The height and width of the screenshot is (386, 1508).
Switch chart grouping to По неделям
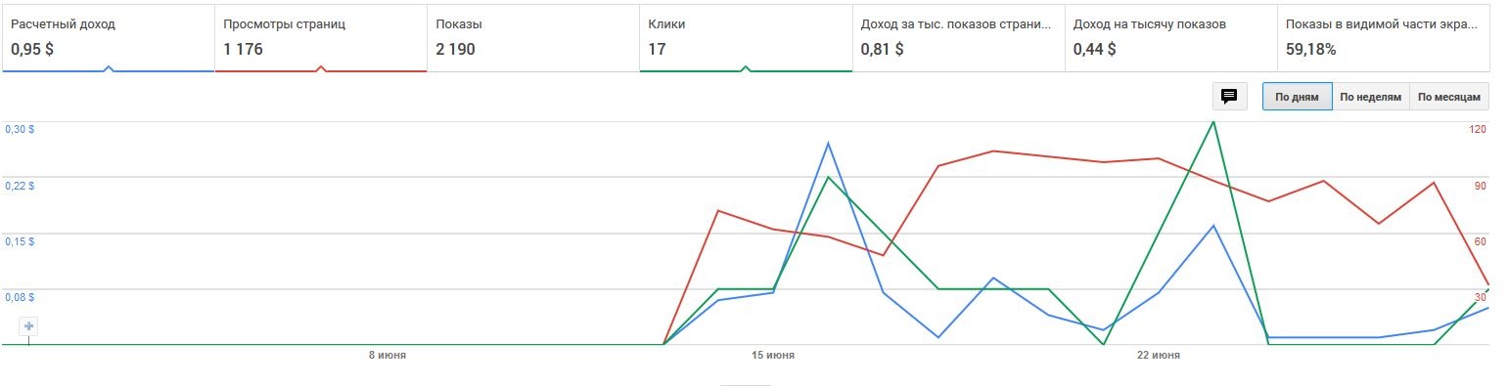pyautogui.click(x=1371, y=97)
